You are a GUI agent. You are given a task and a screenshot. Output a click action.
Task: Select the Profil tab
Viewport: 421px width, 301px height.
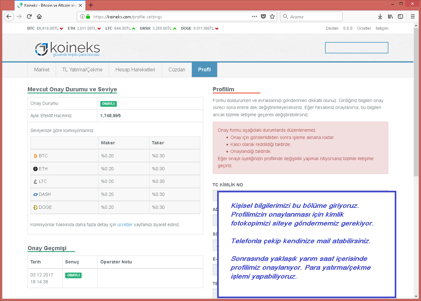tap(204, 70)
